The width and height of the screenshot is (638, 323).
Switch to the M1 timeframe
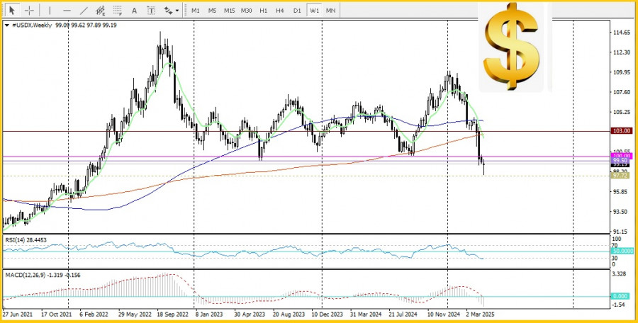tap(195, 11)
